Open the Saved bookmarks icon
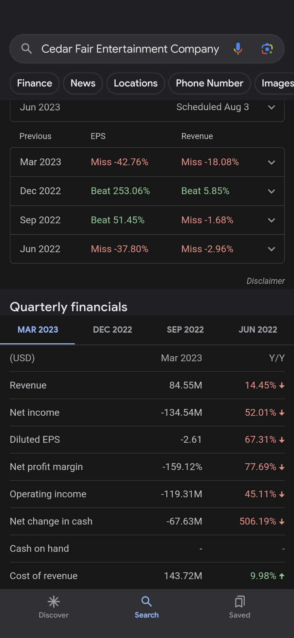Screen dimensions: 294x638 [x=240, y=602]
